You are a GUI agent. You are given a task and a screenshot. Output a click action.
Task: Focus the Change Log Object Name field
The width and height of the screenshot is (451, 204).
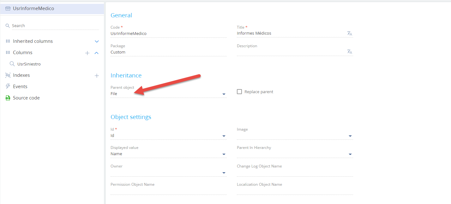pos(295,173)
